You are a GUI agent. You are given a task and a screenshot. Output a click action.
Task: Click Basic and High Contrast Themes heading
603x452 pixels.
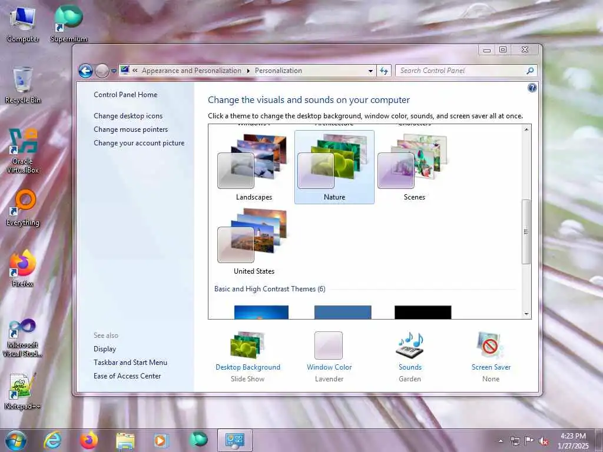270,288
